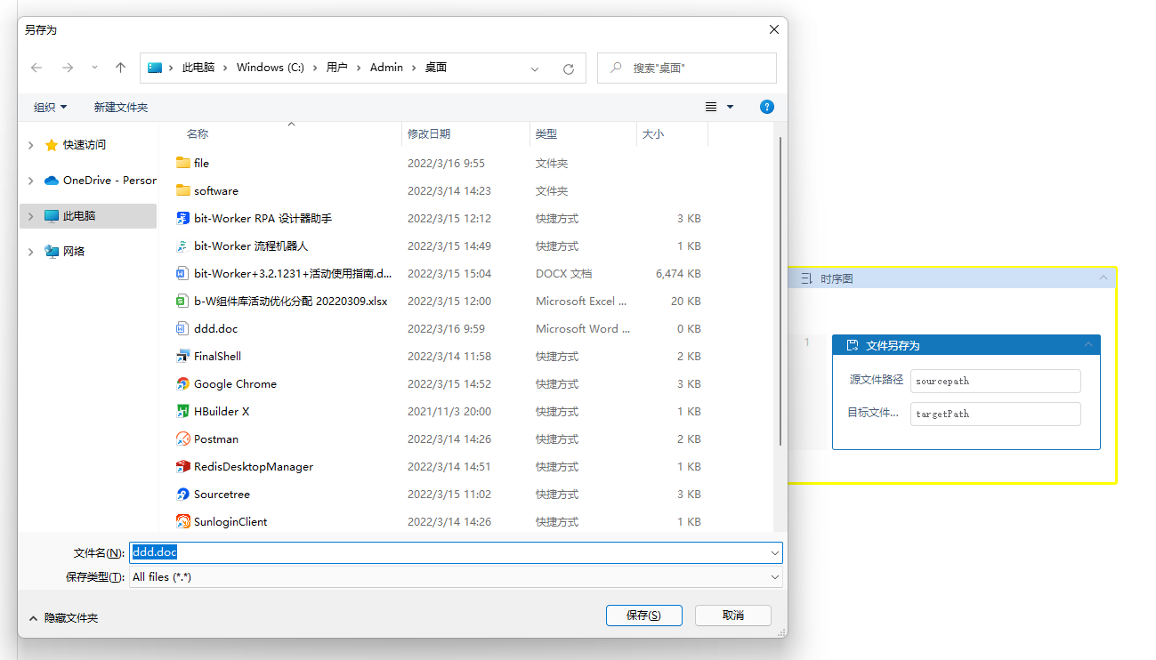Select the Postman shortcut icon

[x=183, y=439]
